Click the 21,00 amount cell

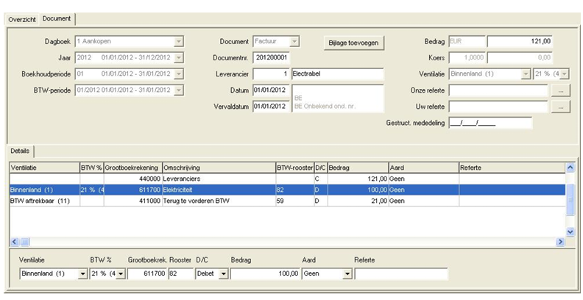358,201
